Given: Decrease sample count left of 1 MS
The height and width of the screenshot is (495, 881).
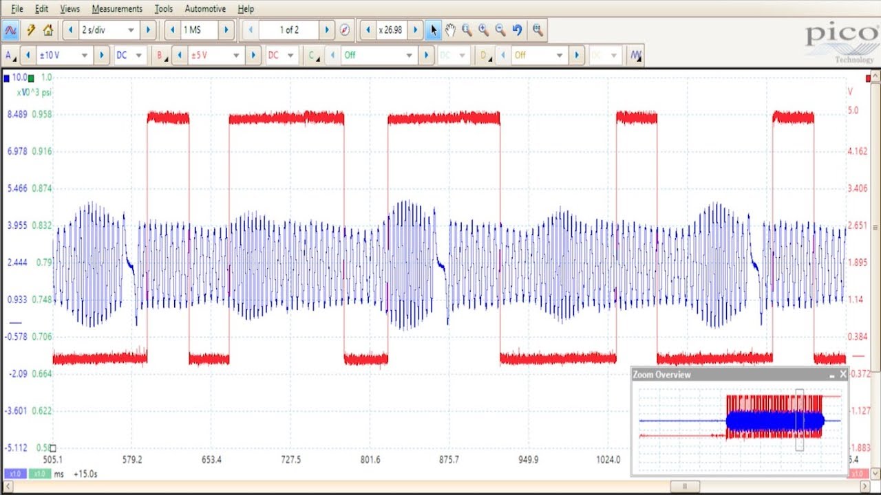Looking at the screenshot, I should pyautogui.click(x=173, y=30).
